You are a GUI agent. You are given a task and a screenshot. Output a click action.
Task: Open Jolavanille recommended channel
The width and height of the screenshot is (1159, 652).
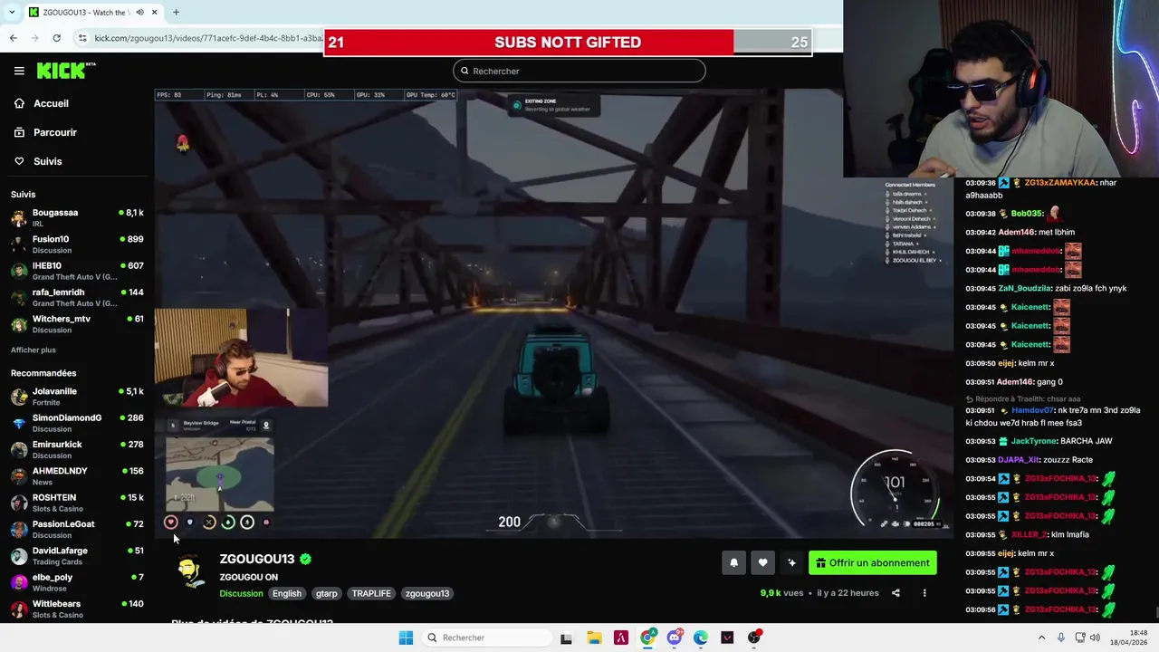[x=77, y=397]
